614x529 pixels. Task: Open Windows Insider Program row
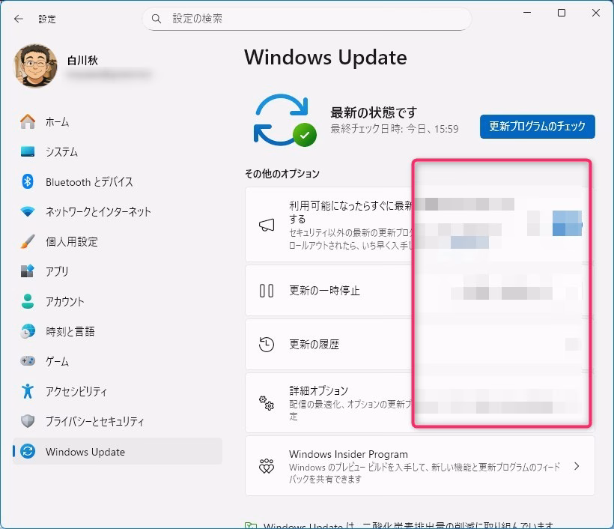pyautogui.click(x=420, y=466)
